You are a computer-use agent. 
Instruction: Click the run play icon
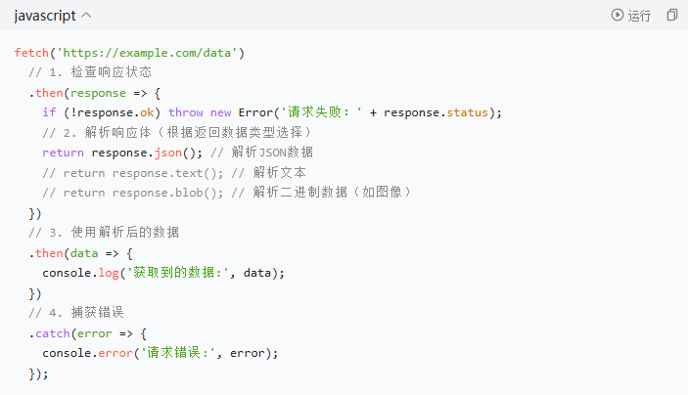pos(617,16)
